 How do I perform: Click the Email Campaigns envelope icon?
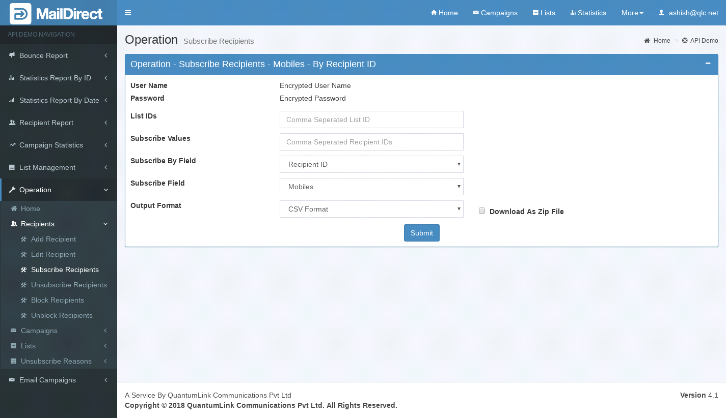click(x=12, y=380)
